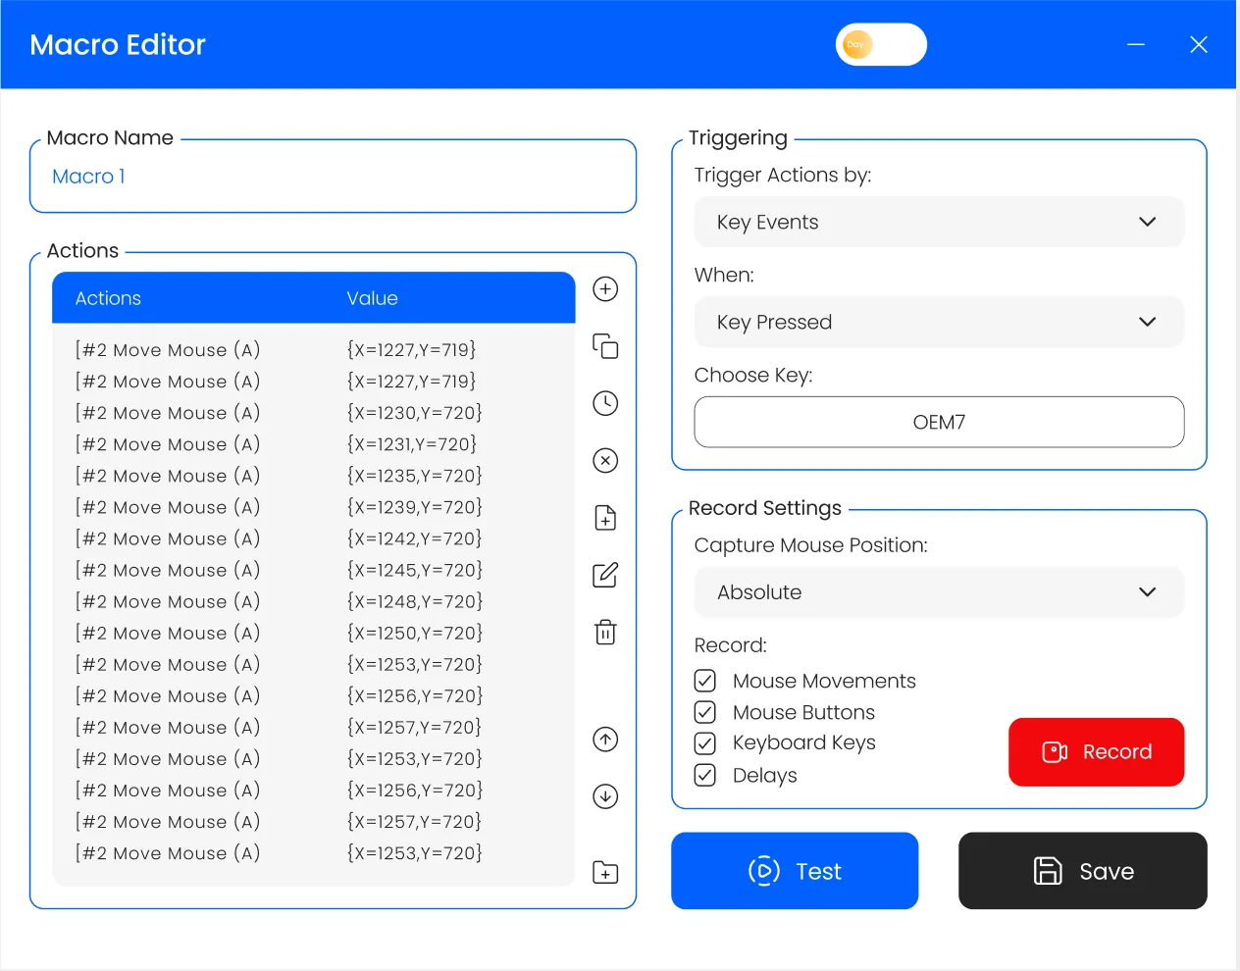Click the copy action icon
This screenshot has height=971, width=1240.
[605, 346]
